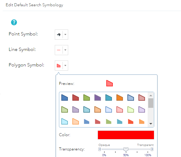Select pale violet fill purple outline polygon
Image resolution: width=181 pixels, height=157 pixels.
(x=142, y=109)
